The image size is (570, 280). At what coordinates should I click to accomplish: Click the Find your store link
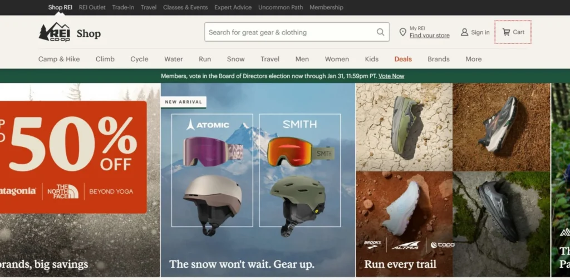429,36
